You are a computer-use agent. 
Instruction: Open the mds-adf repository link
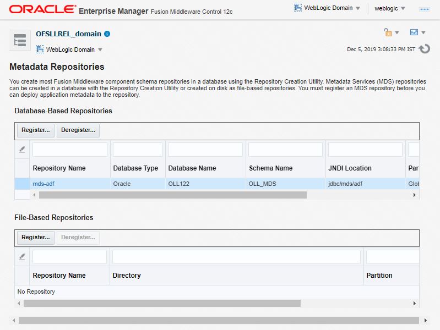[x=44, y=184]
